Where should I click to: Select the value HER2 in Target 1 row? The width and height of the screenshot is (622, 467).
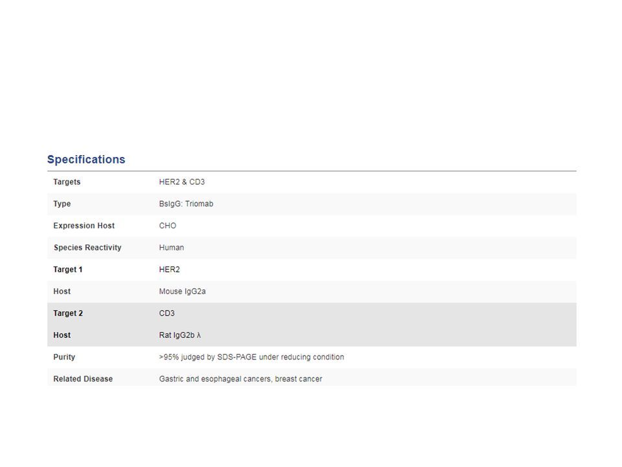tap(169, 270)
